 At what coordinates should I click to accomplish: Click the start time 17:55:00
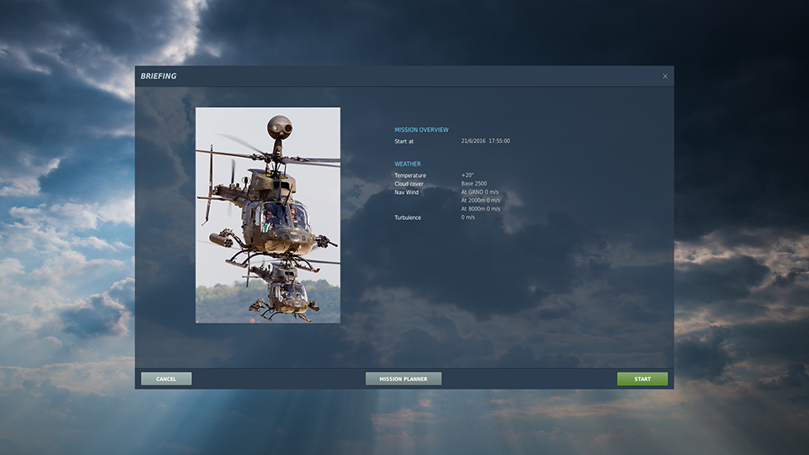[x=499, y=142]
